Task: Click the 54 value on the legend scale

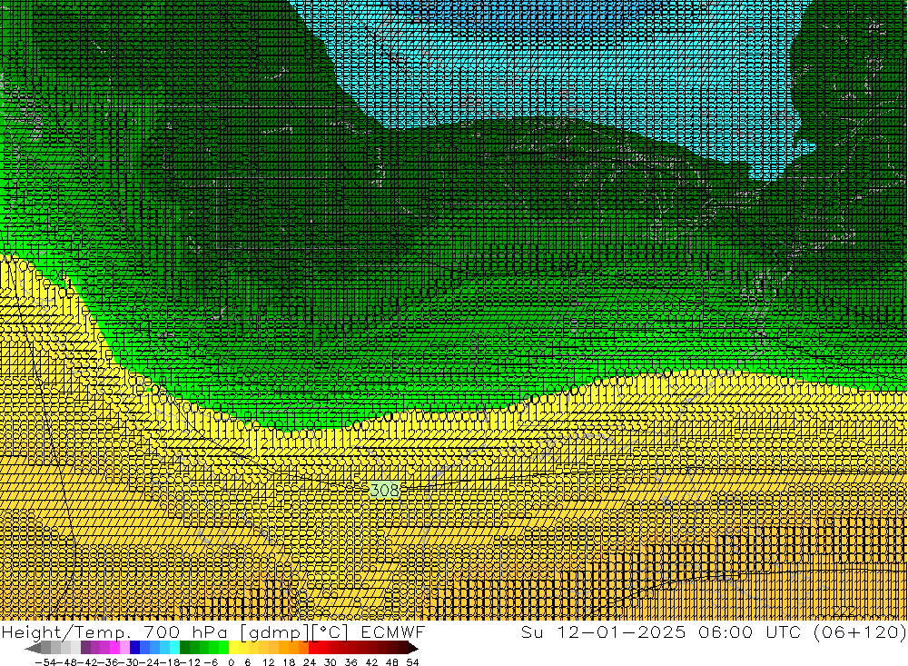Action: (412, 662)
